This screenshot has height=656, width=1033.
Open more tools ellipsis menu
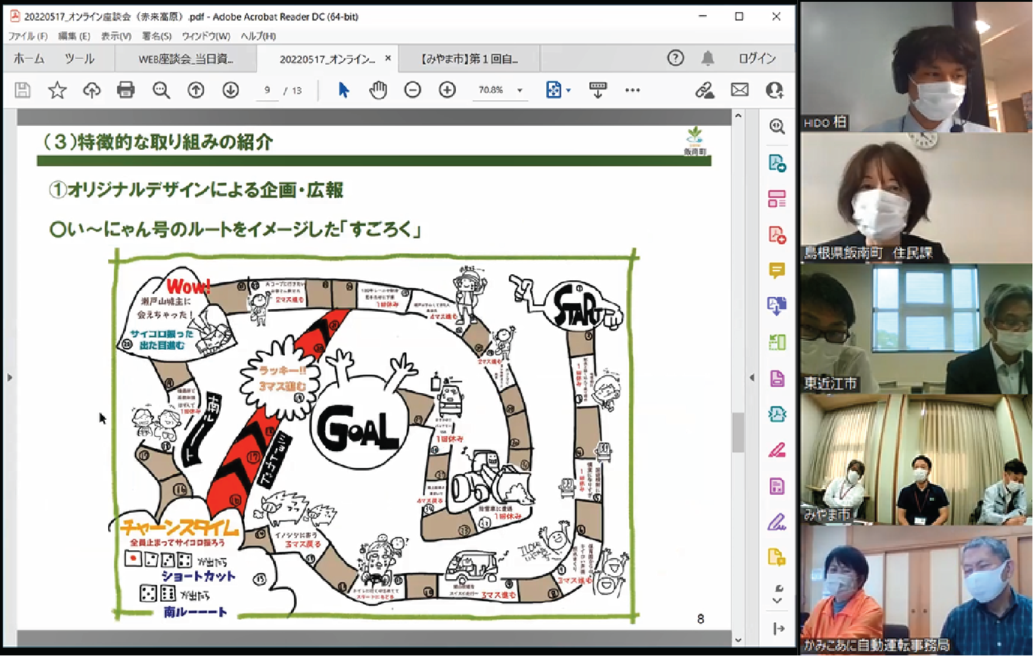(632, 91)
